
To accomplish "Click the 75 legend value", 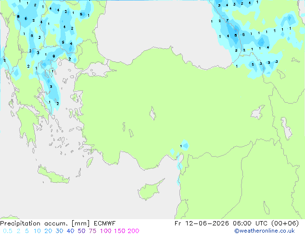I will (x=92, y=231).
